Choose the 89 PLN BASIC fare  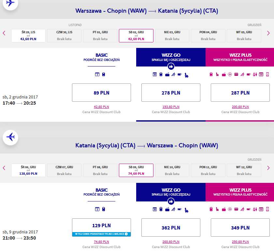click(x=101, y=93)
